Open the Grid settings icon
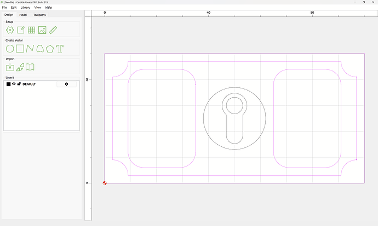The image size is (378, 226). 31,30
